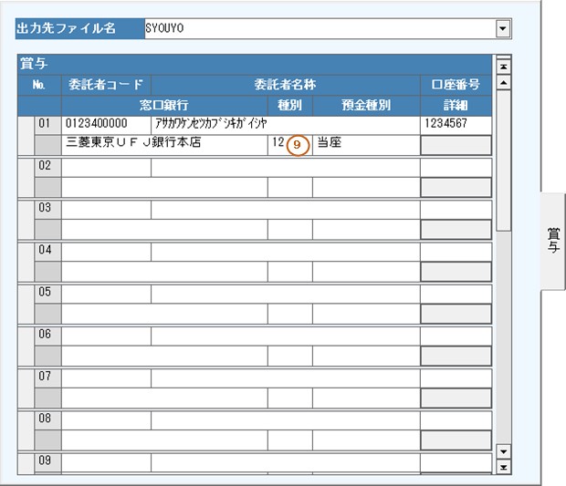566x486 pixels.
Task: Click the jump-to-top scrollbar arrow
Action: (502, 67)
